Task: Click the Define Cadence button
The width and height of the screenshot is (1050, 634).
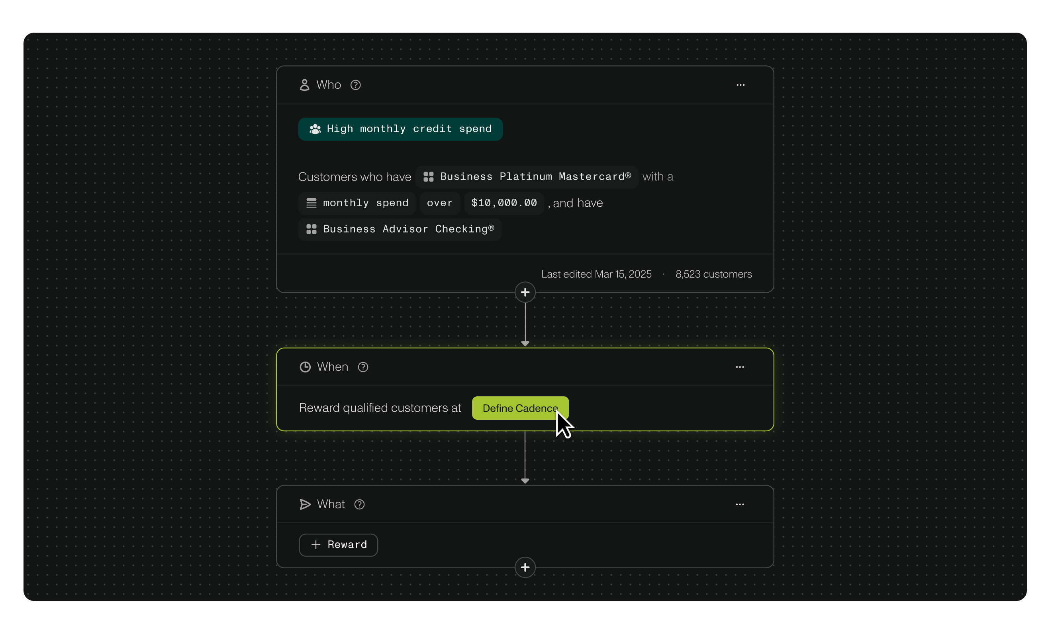Action: 519,408
